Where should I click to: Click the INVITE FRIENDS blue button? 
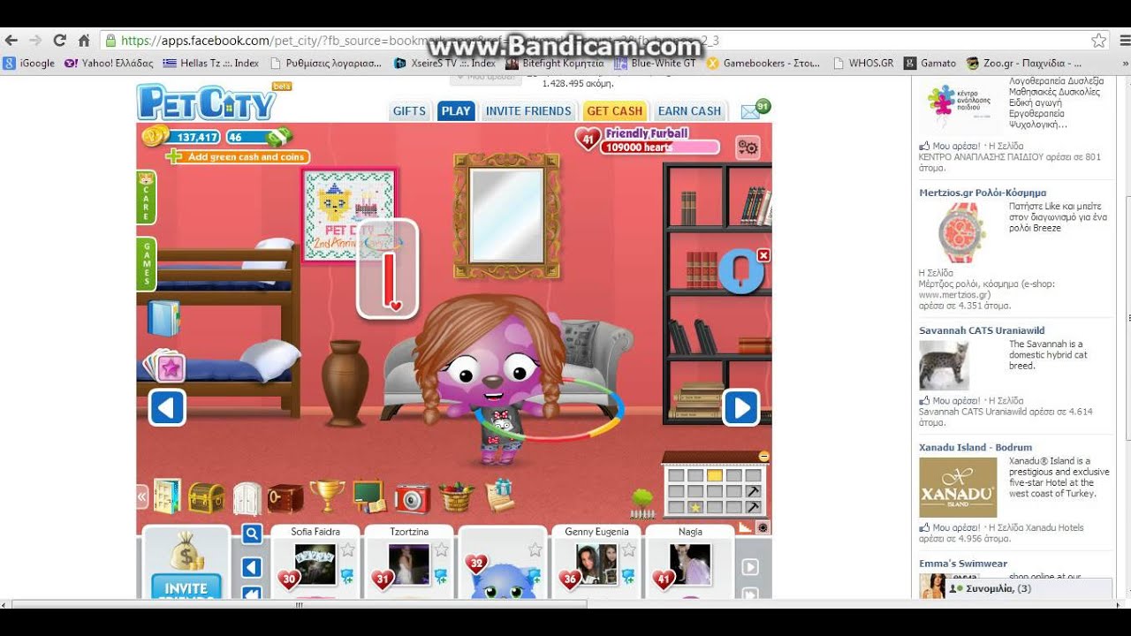186,587
